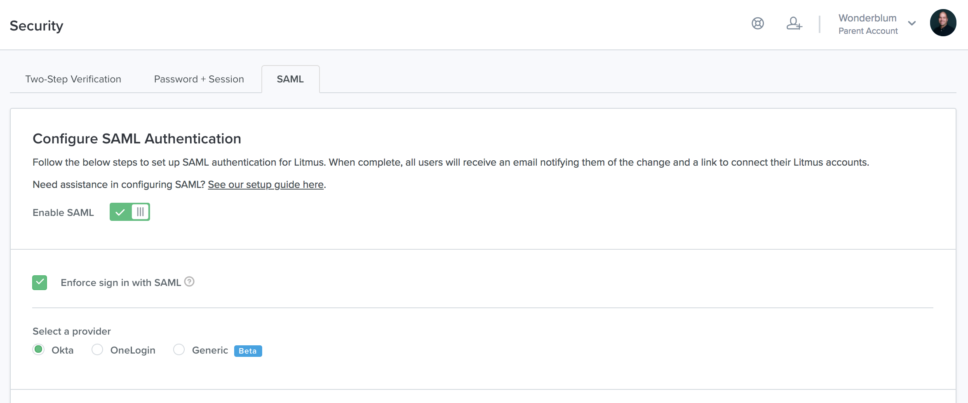This screenshot has height=403, width=968.
Task: Select the SAML tab
Action: pos(290,79)
